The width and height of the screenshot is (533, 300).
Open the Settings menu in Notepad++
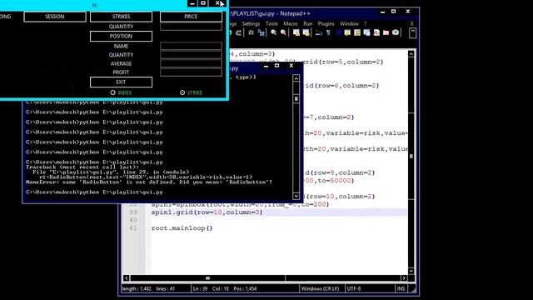(x=251, y=24)
